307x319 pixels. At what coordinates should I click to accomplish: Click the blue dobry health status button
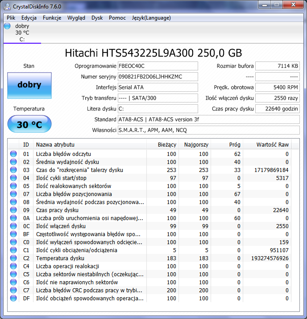pyautogui.click(x=29, y=86)
